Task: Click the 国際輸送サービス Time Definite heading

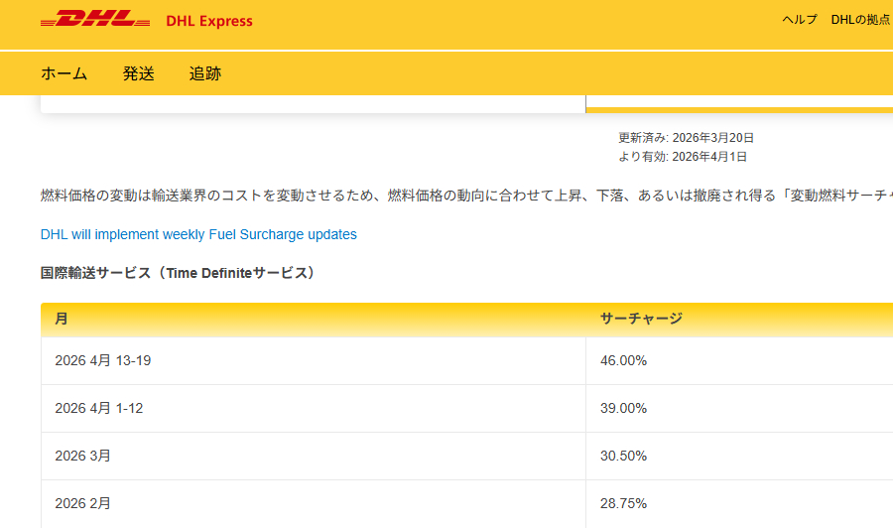Action: (x=180, y=273)
